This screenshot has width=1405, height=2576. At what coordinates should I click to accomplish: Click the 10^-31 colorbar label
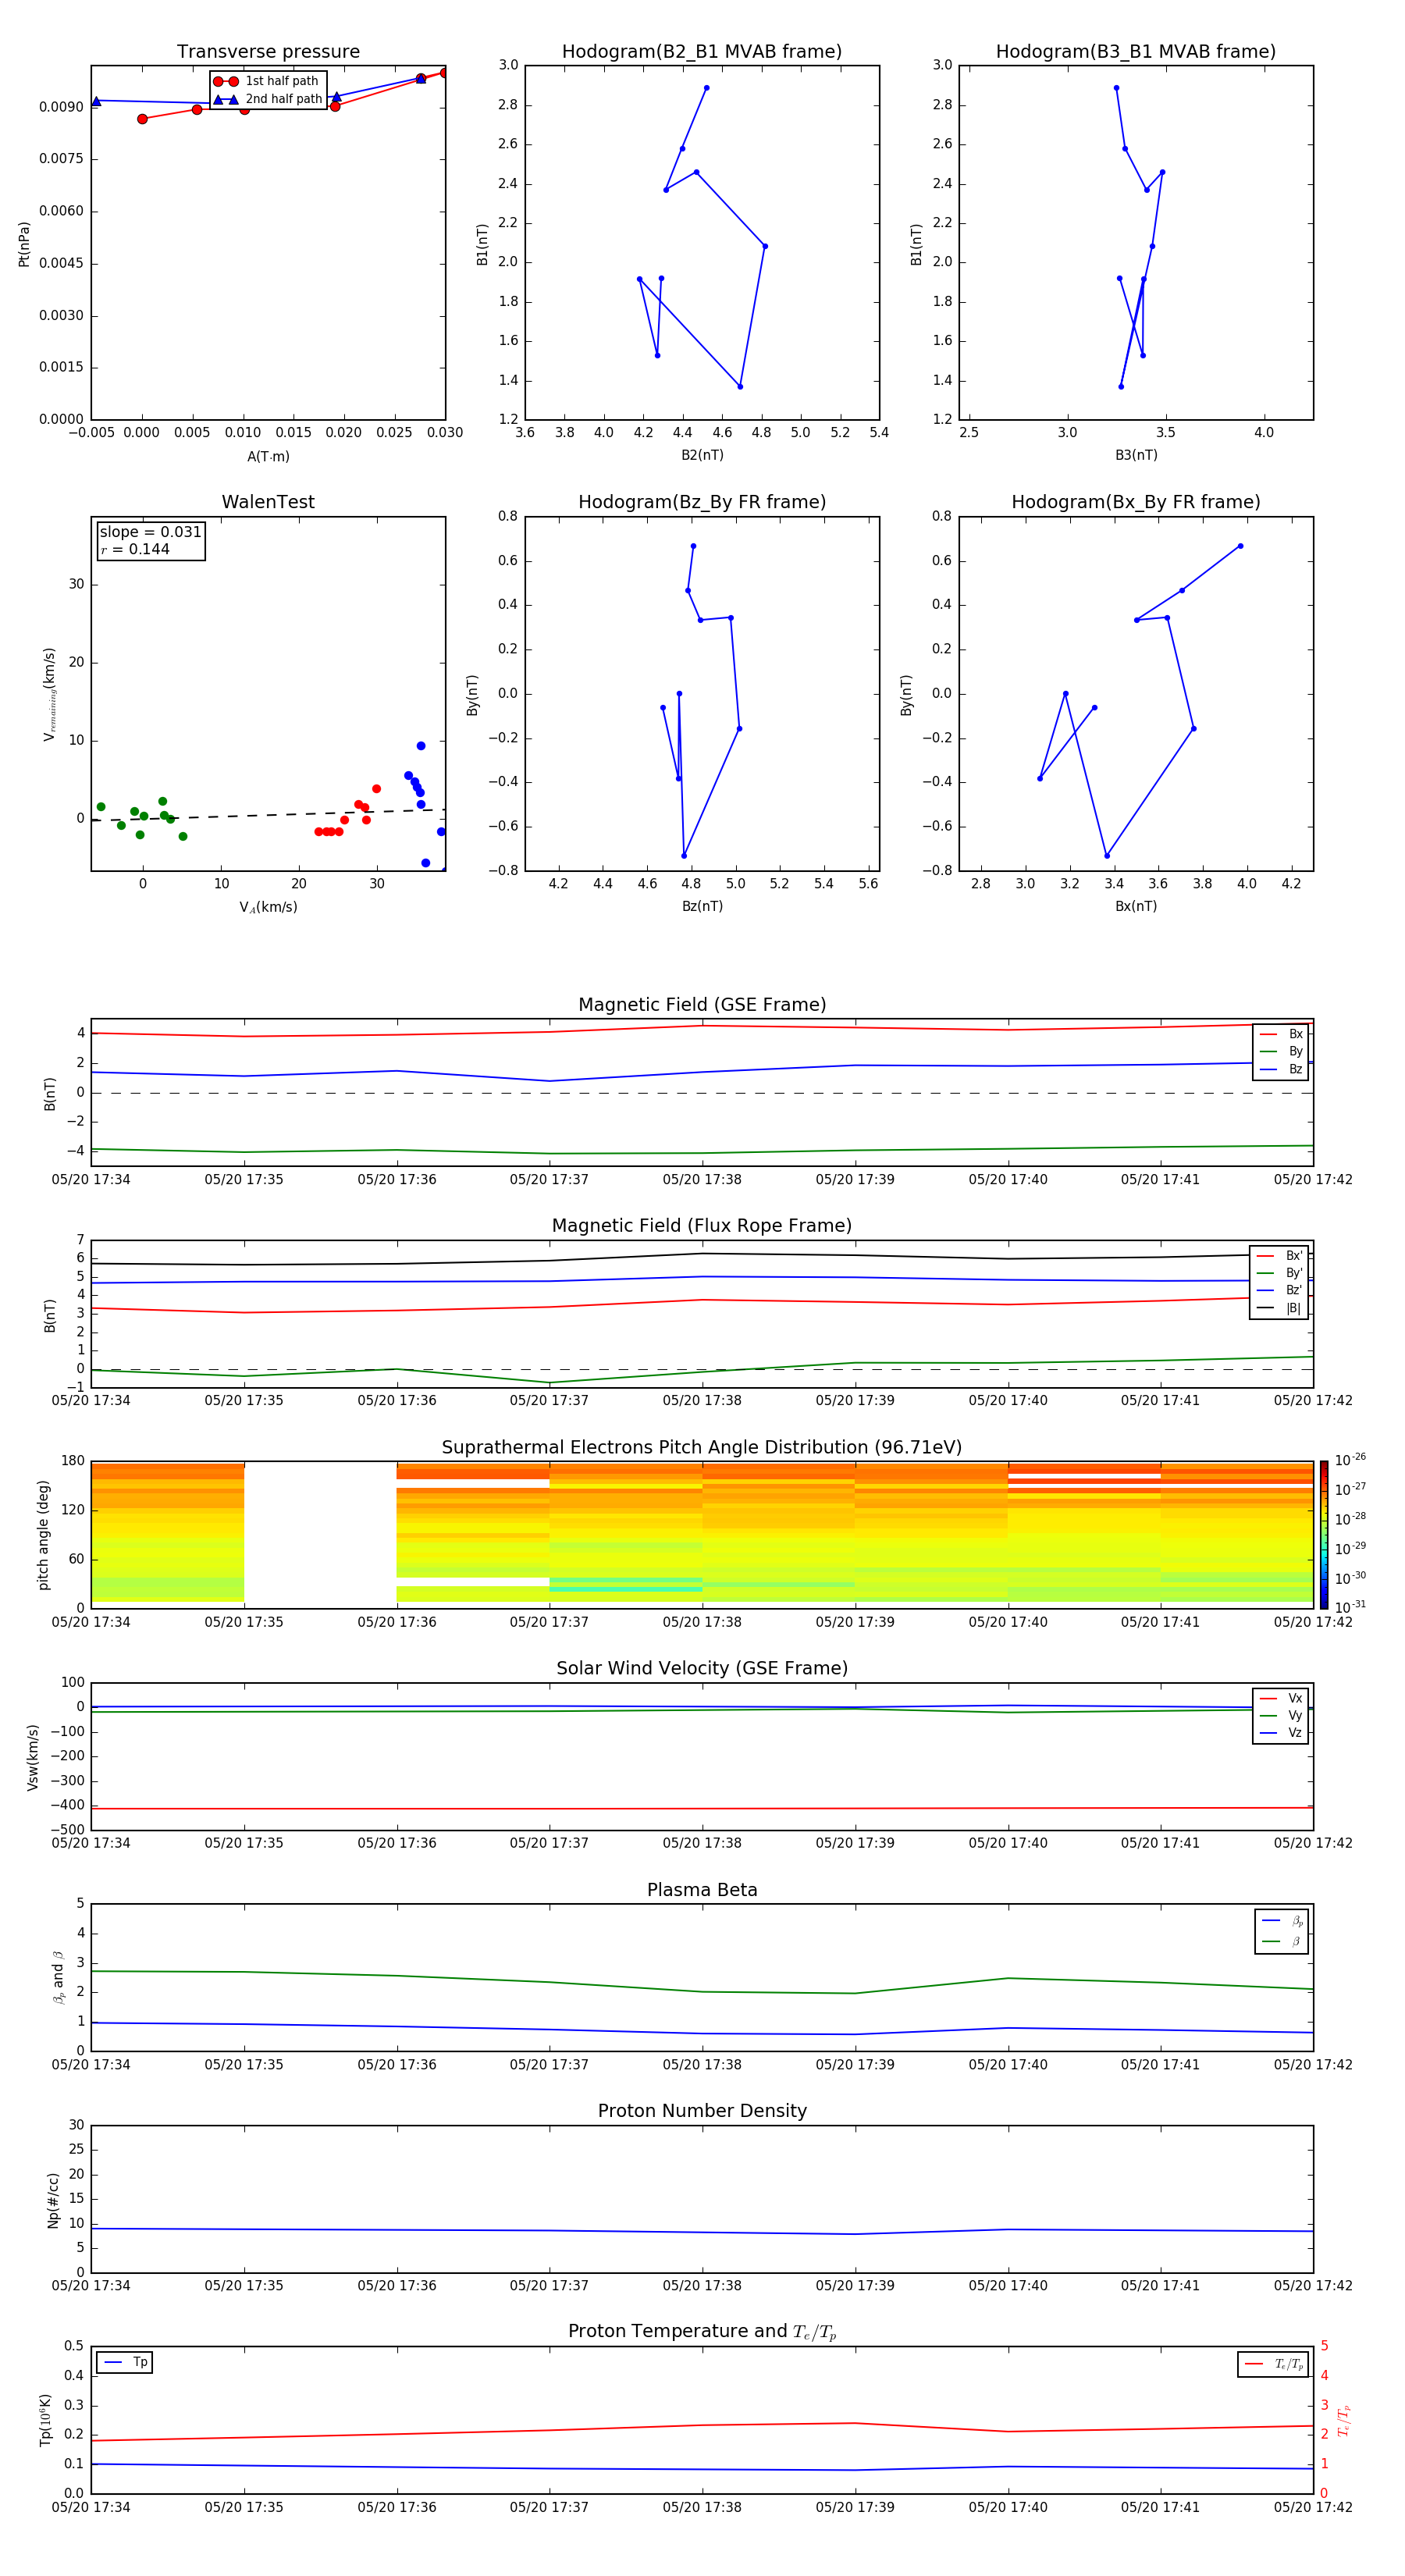pyautogui.click(x=1350, y=1607)
